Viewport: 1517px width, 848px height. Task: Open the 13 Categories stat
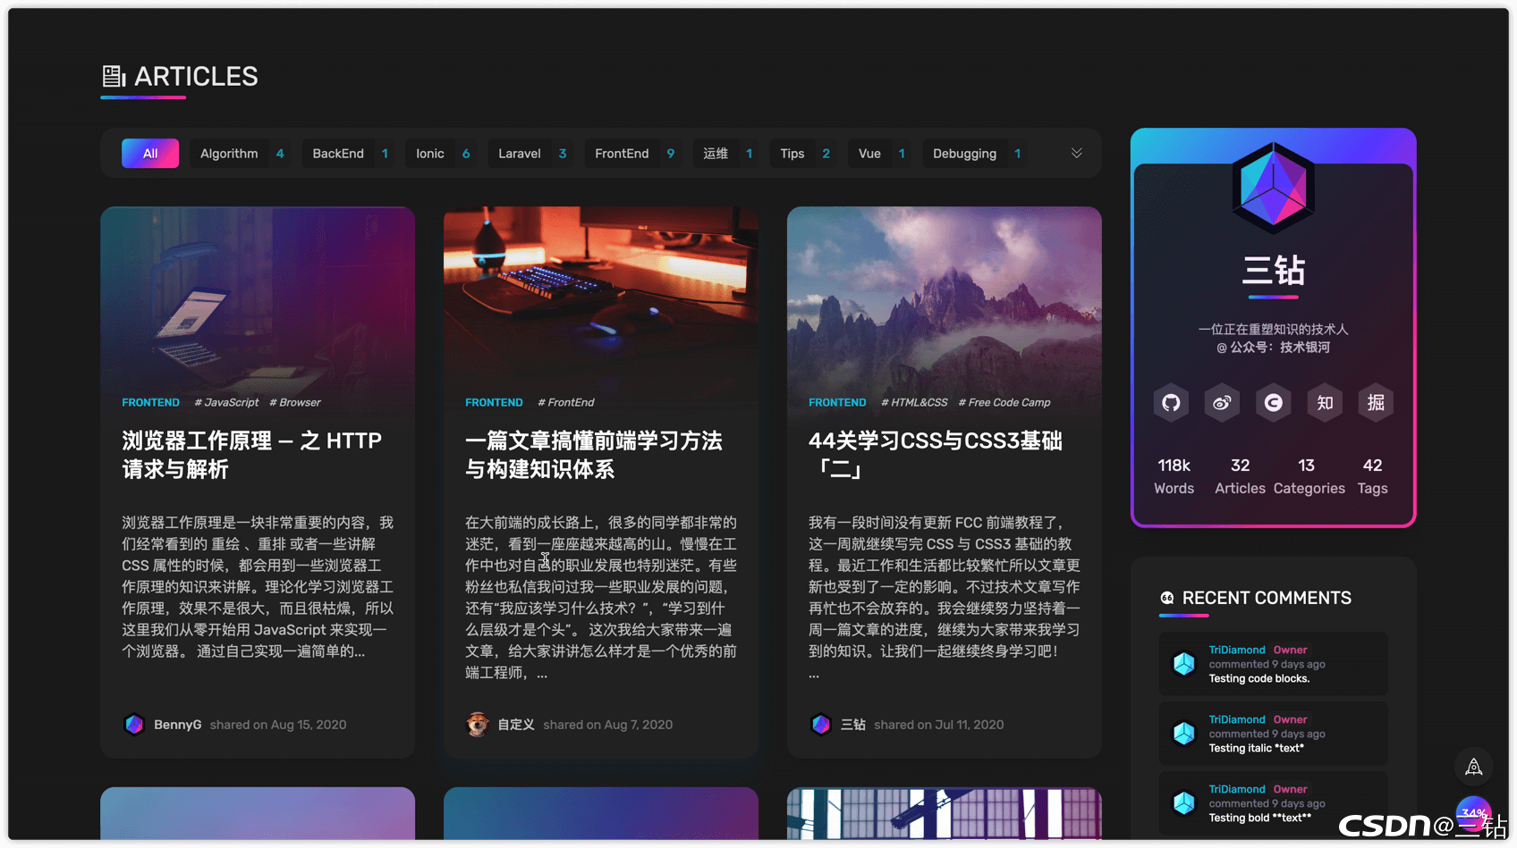[x=1309, y=476]
